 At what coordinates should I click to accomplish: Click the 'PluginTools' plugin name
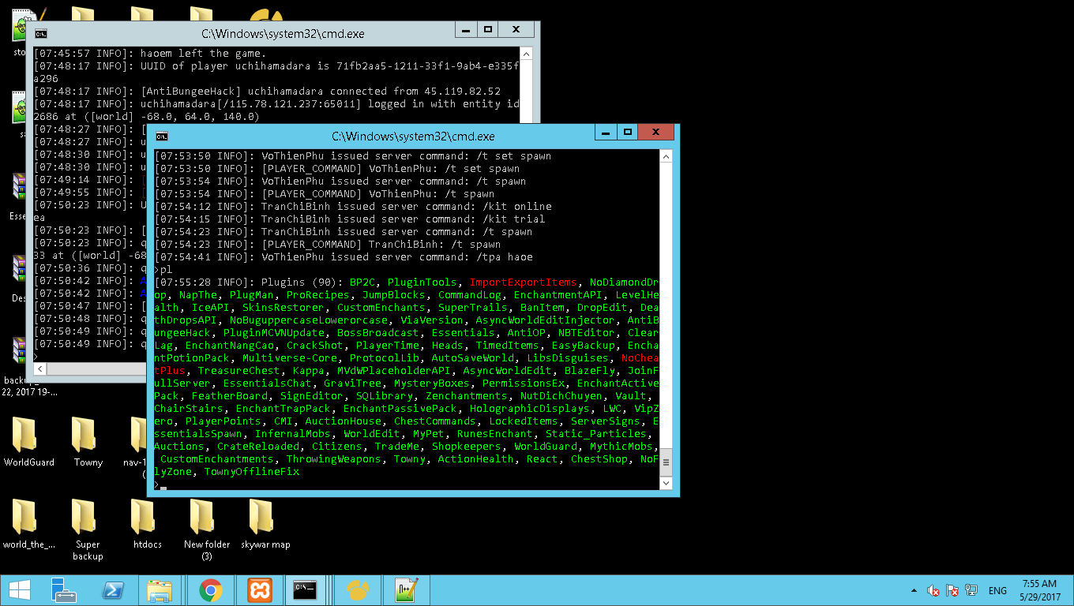click(422, 282)
